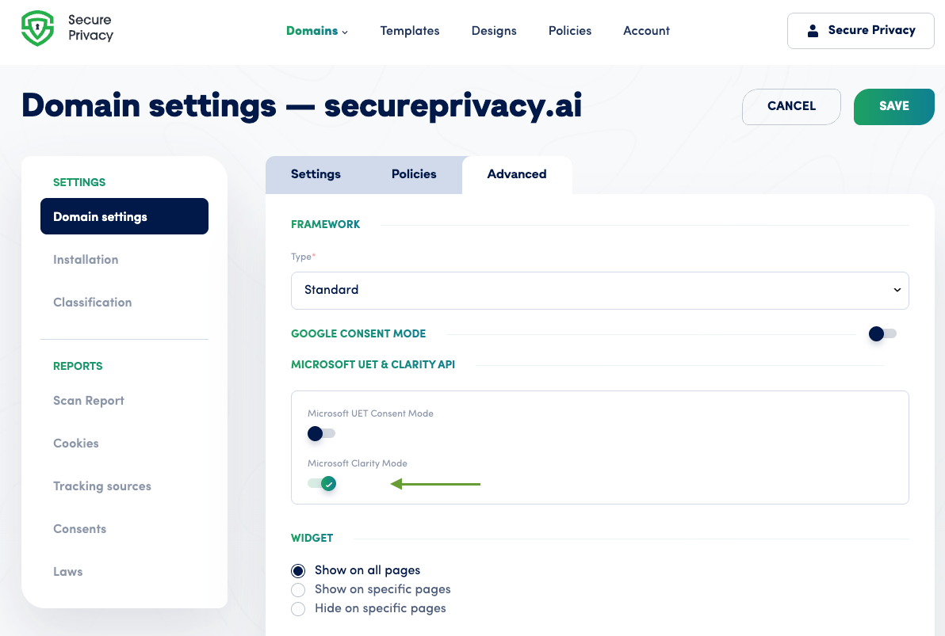Viewport: 945px width, 636px height.
Task: Switch to the Settings tab
Action: [x=316, y=174]
